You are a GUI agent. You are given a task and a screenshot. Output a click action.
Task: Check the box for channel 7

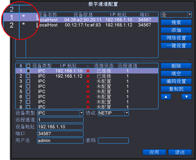pyautogui.click(x=28, y=102)
